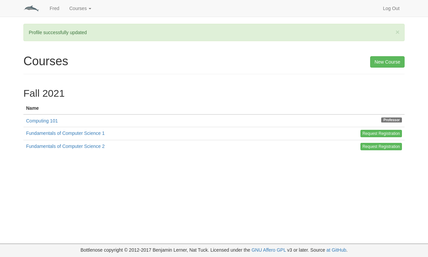The width and height of the screenshot is (428, 257).
Task: Click the 'Profile successfully updated' message text
Action: pos(58,32)
